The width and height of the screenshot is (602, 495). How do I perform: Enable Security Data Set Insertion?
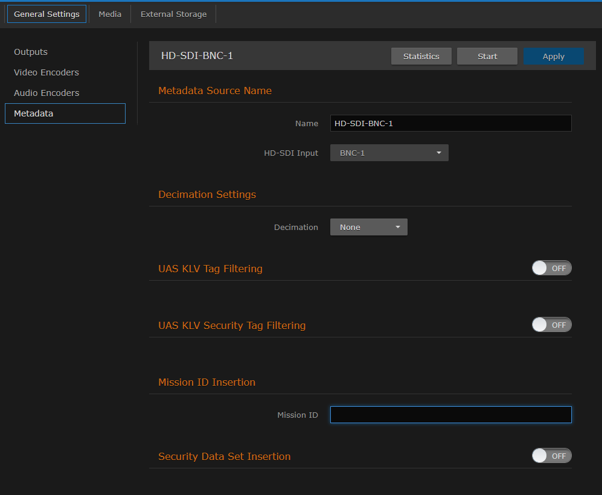point(551,455)
